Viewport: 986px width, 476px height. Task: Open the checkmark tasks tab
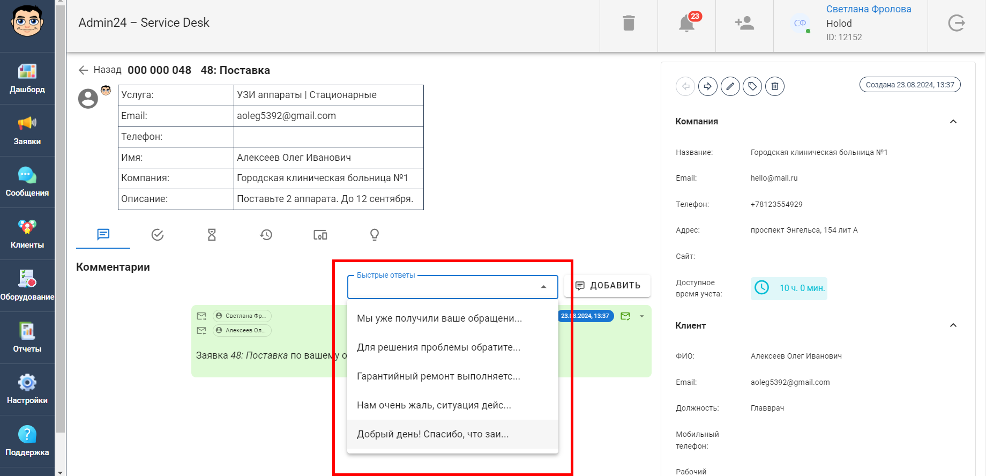click(158, 235)
